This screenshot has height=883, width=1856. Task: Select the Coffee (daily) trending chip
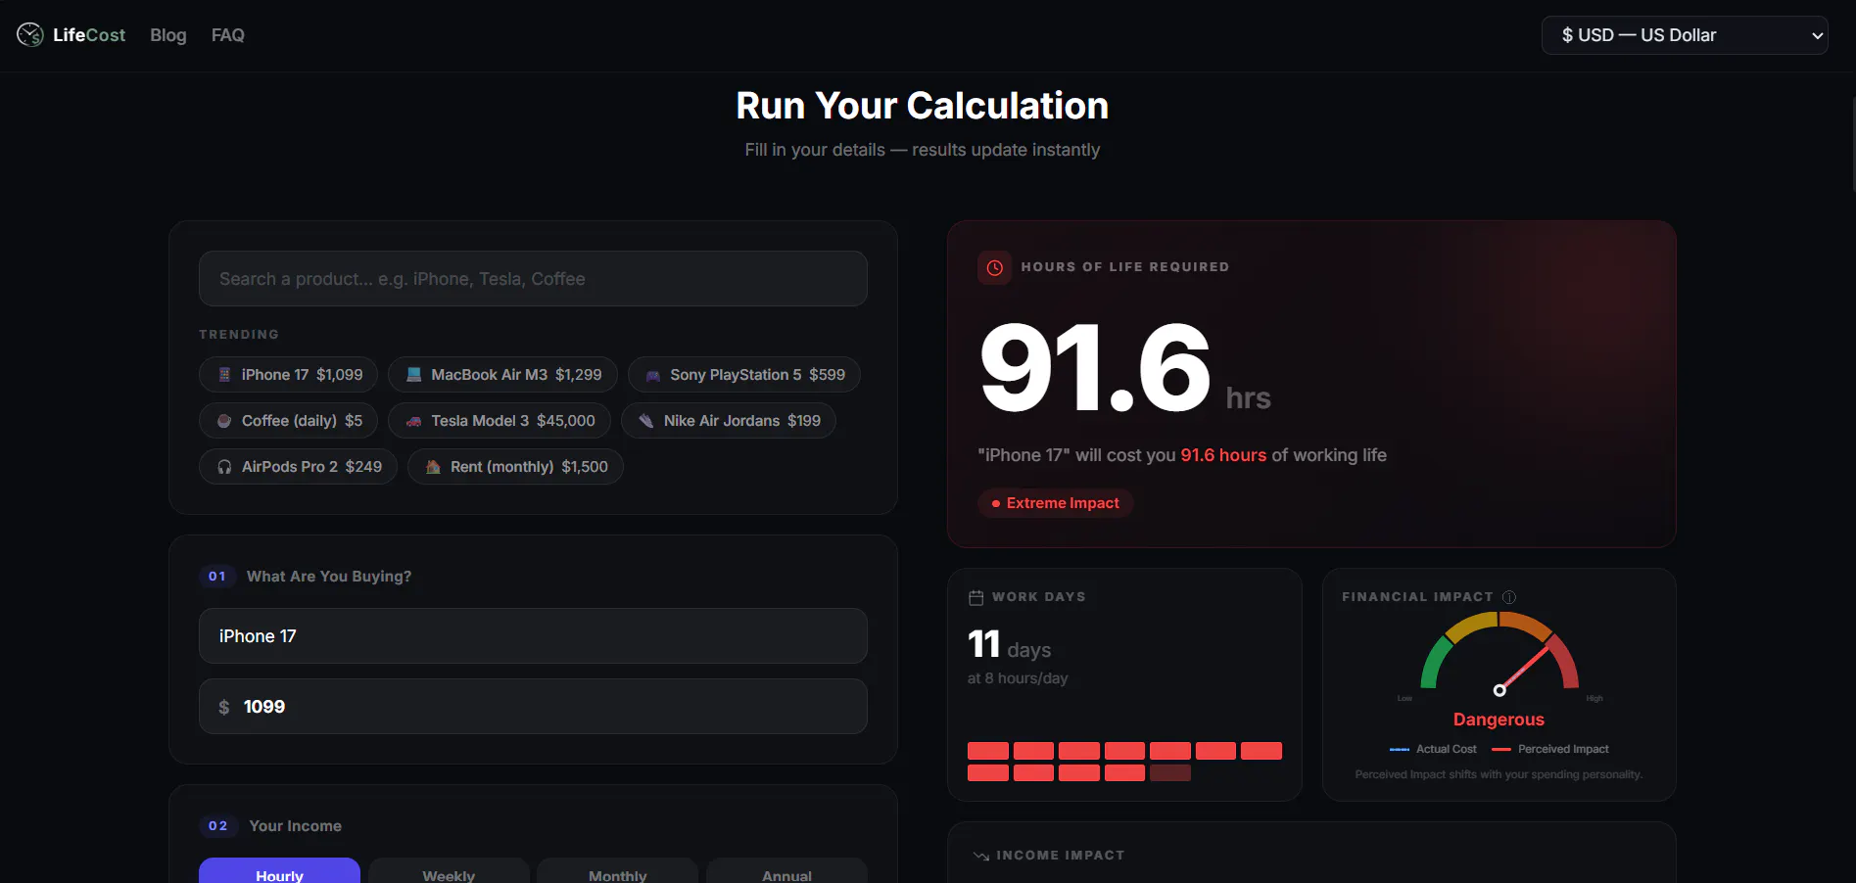pos(289,421)
